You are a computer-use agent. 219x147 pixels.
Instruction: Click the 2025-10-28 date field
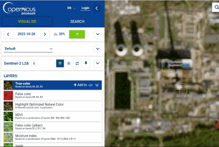pos(27,34)
